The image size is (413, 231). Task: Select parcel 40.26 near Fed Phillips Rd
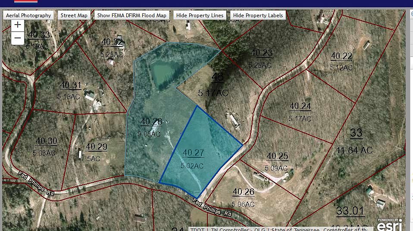[x=243, y=197]
